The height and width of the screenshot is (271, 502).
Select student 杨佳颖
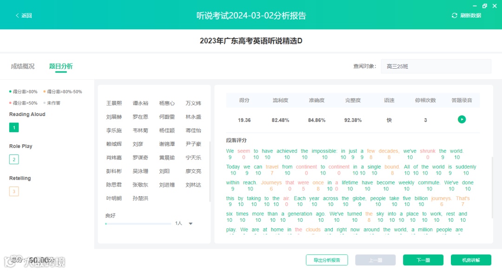point(167,130)
